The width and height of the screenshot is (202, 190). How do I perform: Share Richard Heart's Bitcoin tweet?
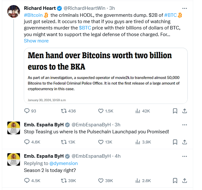(x=185, y=111)
